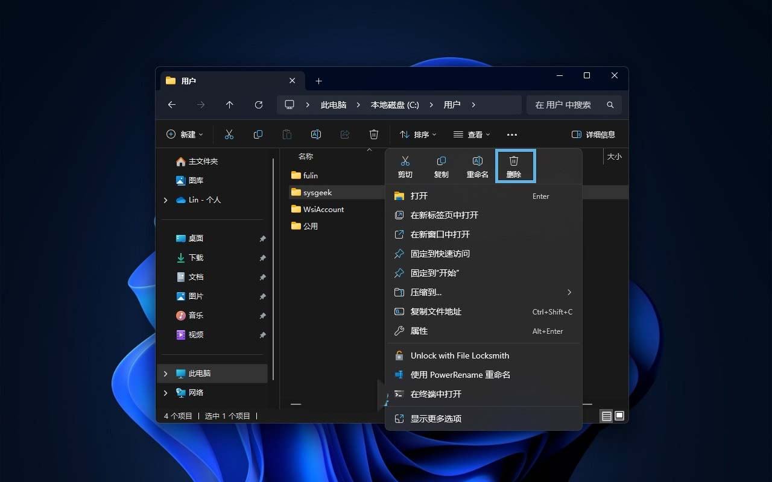Select Unlock with File Locksmith
The image size is (772, 482).
460,355
